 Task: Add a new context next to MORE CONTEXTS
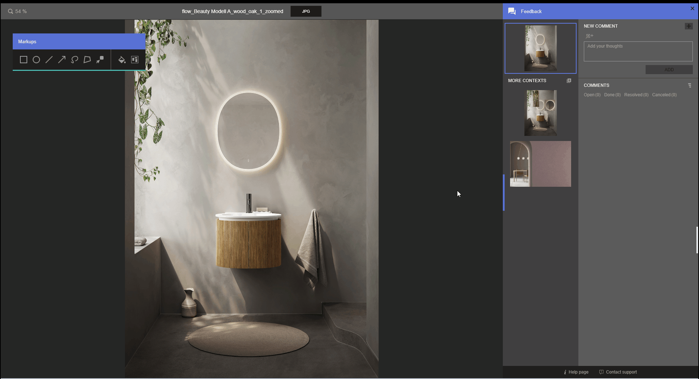(569, 81)
